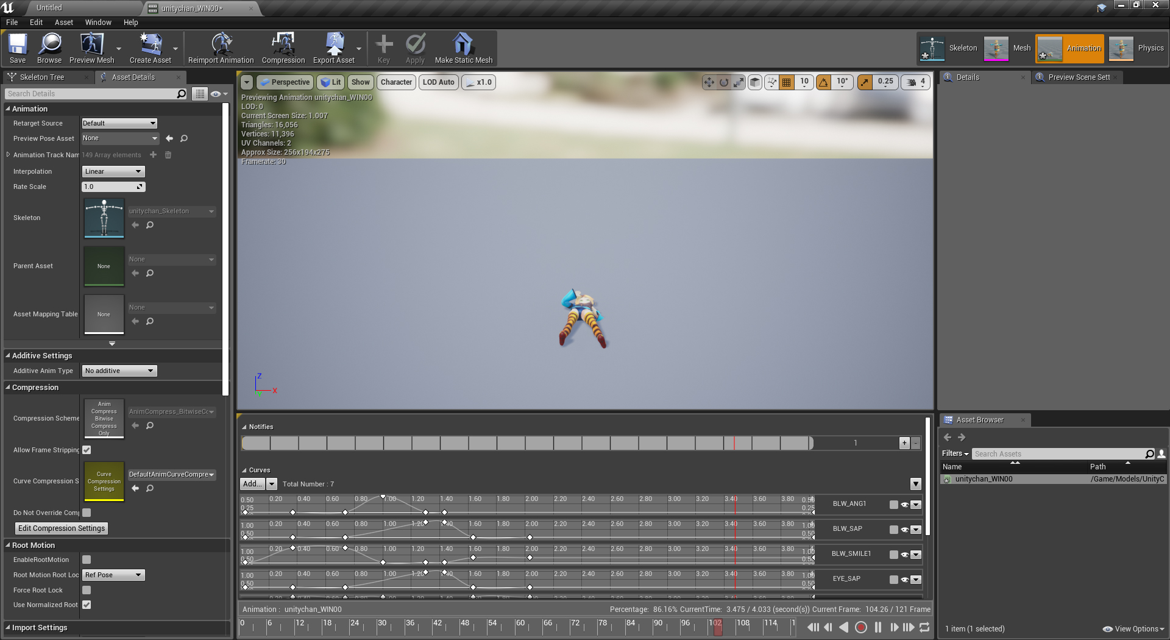Jump to the first animation frame
This screenshot has height=640, width=1170.
coord(814,627)
